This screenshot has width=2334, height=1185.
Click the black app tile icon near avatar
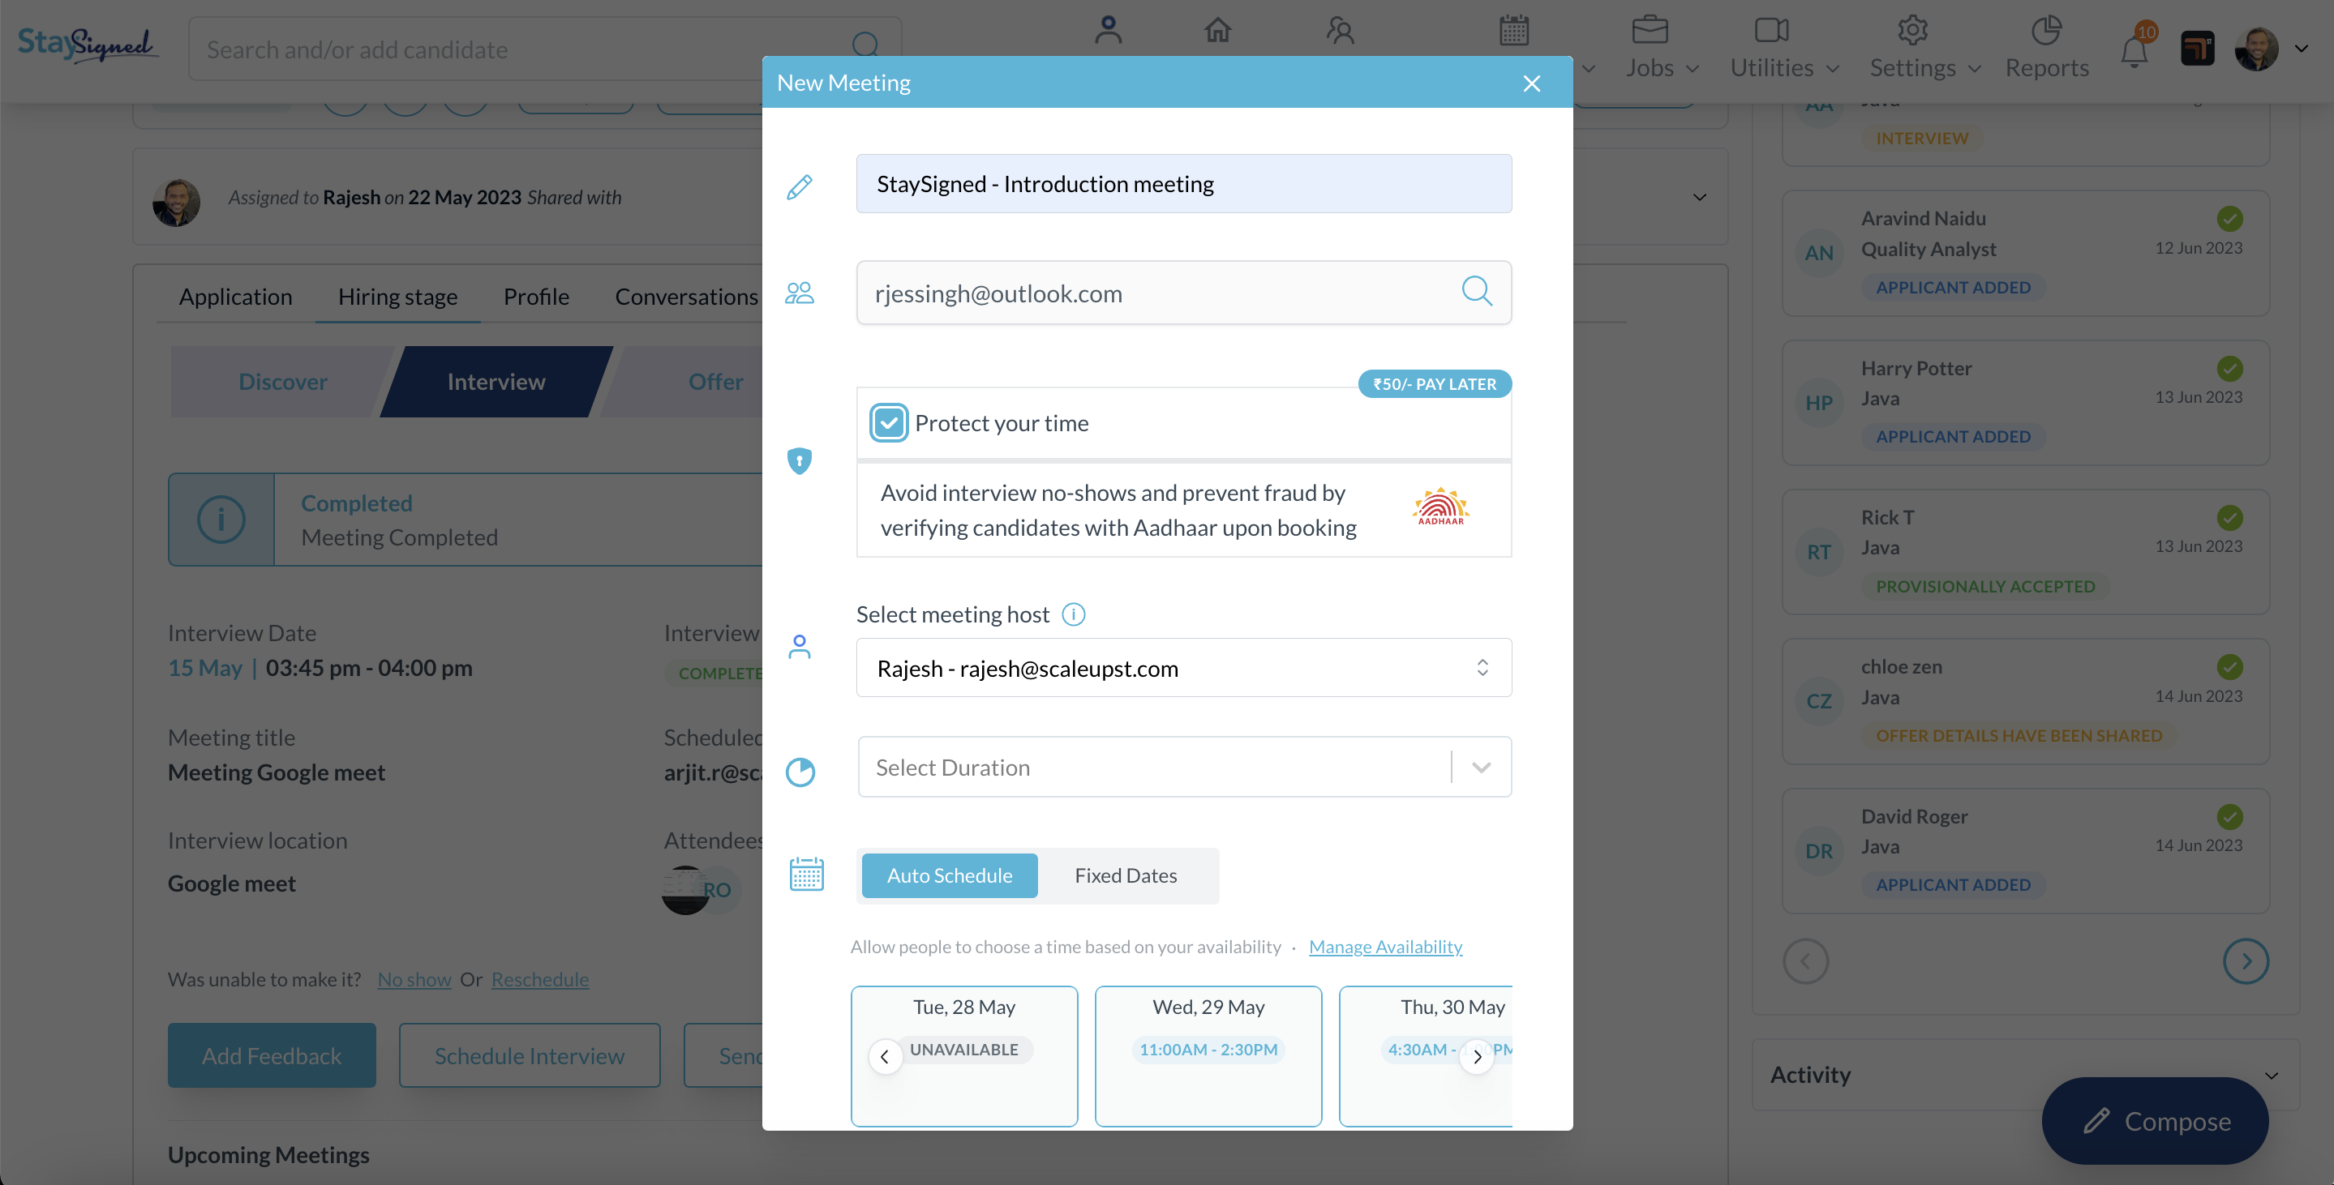[2197, 49]
